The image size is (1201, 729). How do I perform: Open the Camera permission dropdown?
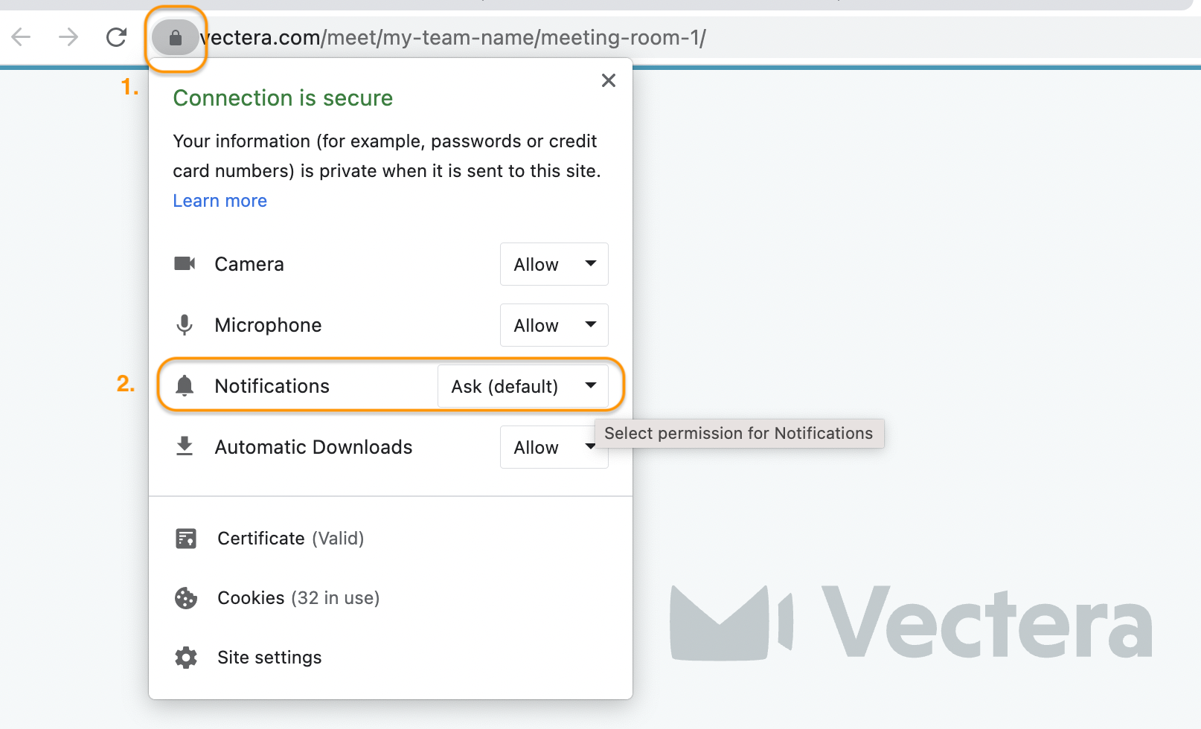click(554, 264)
